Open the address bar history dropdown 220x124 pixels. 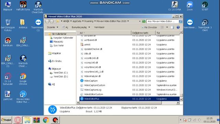tap(140, 21)
